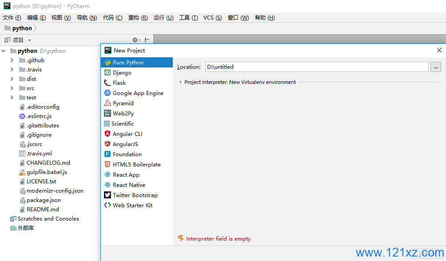Expand the dist folder

pos(12,79)
